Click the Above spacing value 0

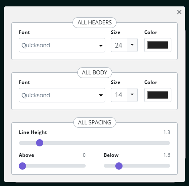(x=84, y=155)
